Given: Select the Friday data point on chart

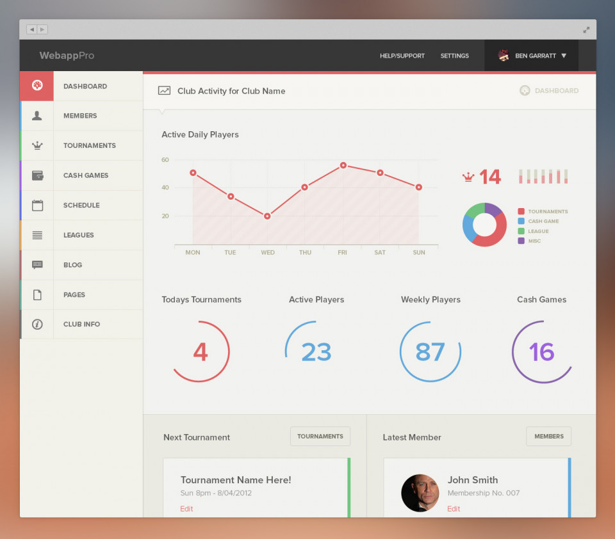Looking at the screenshot, I should (x=343, y=165).
